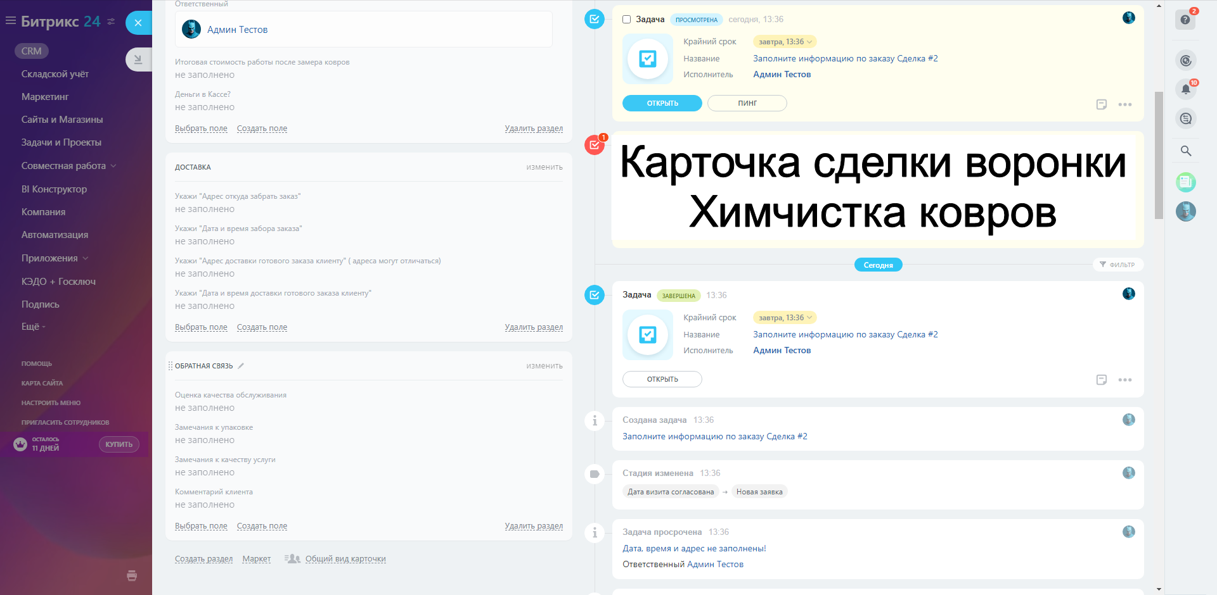Viewport: 1217px width, 595px height.
Task: Click the info icon for Задача просрочена
Action: click(595, 532)
